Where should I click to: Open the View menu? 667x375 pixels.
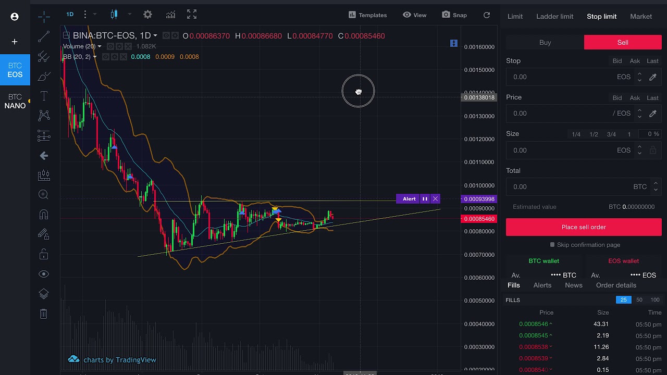click(415, 15)
